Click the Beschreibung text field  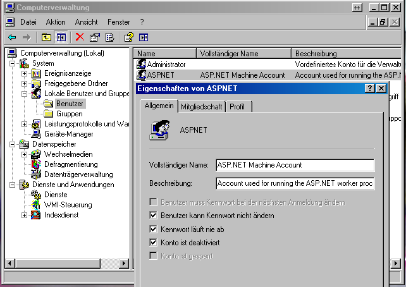(295, 183)
